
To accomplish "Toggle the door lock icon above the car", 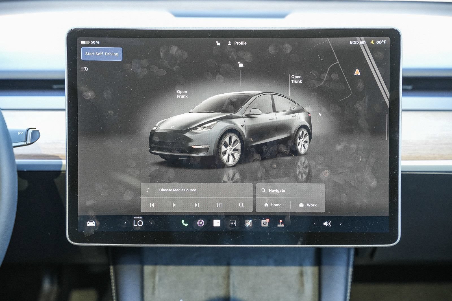I will (x=240, y=65).
